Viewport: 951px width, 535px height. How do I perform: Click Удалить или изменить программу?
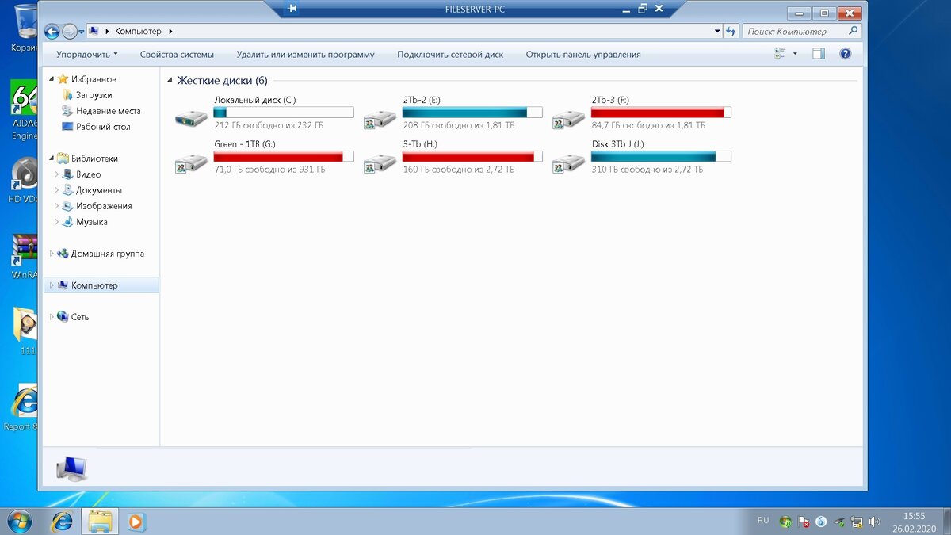pyautogui.click(x=305, y=55)
